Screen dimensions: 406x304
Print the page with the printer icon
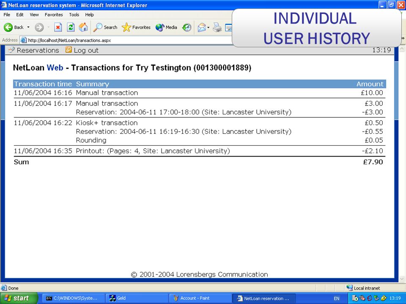[217, 27]
